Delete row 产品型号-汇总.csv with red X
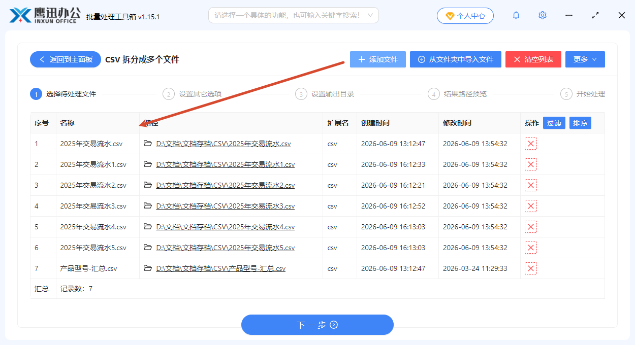This screenshot has height=345, width=635. (531, 268)
